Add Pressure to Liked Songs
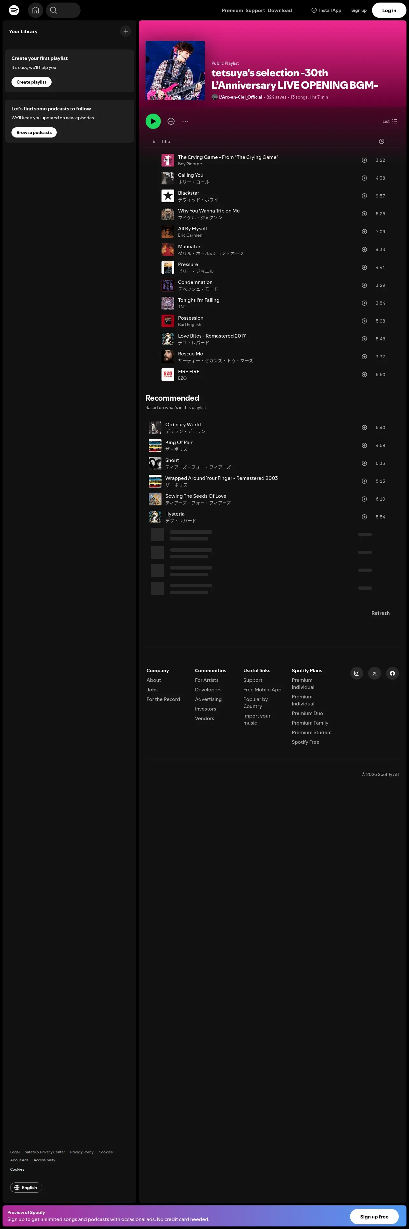The width and height of the screenshot is (409, 1229). coord(364,268)
